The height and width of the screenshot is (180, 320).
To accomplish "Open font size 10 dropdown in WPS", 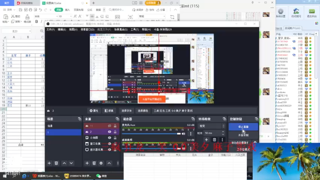I will click(71, 16).
